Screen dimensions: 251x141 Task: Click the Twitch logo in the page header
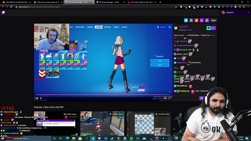pyautogui.click(x=3, y=13)
